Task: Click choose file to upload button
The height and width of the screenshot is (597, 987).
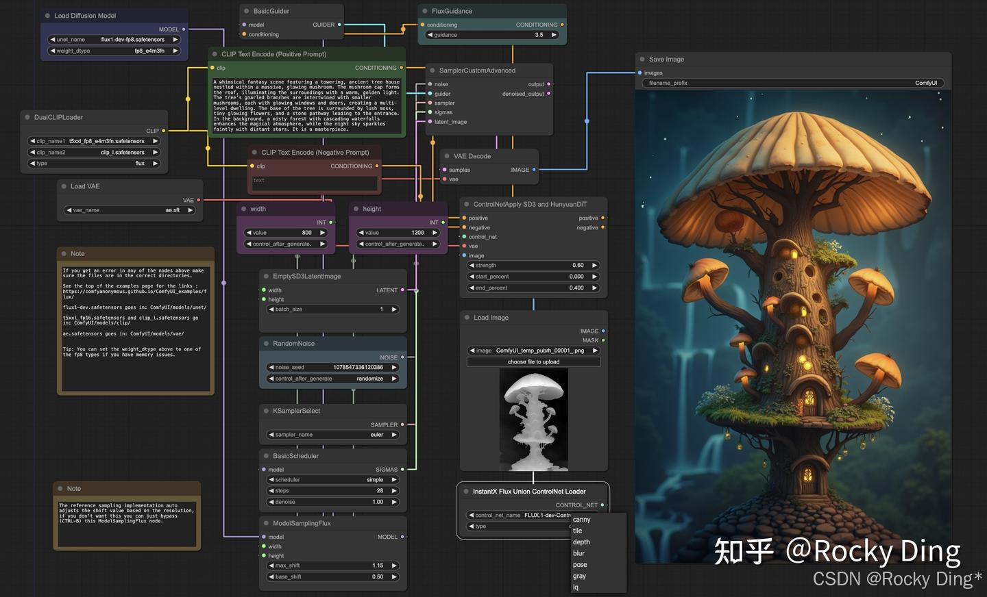Action: tap(533, 361)
